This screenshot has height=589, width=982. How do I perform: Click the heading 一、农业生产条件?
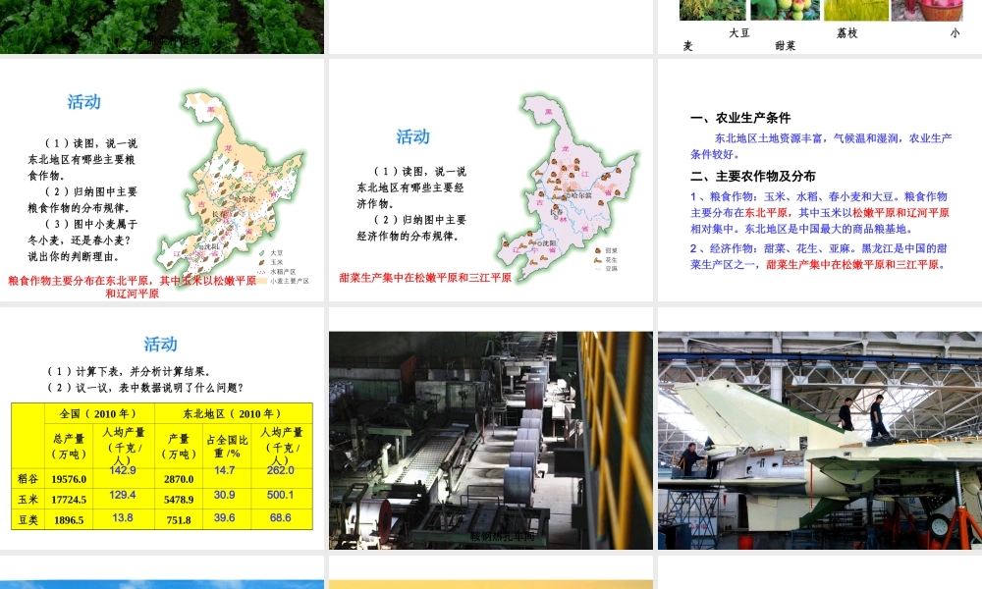(740, 118)
